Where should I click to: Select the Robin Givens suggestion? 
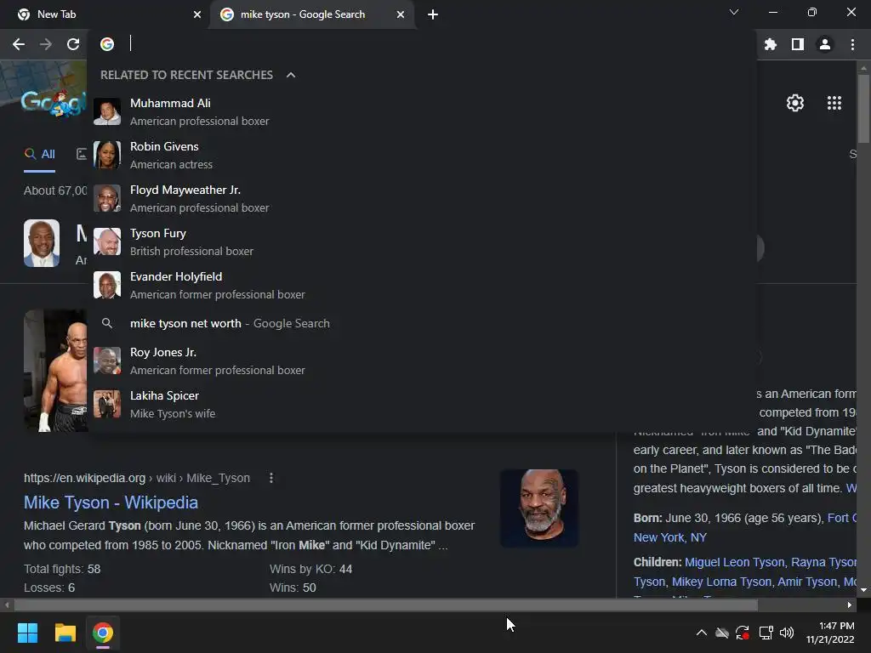click(422, 155)
